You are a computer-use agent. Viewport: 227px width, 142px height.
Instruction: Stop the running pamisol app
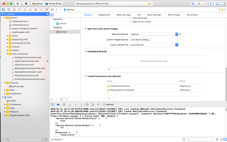click(26, 4)
